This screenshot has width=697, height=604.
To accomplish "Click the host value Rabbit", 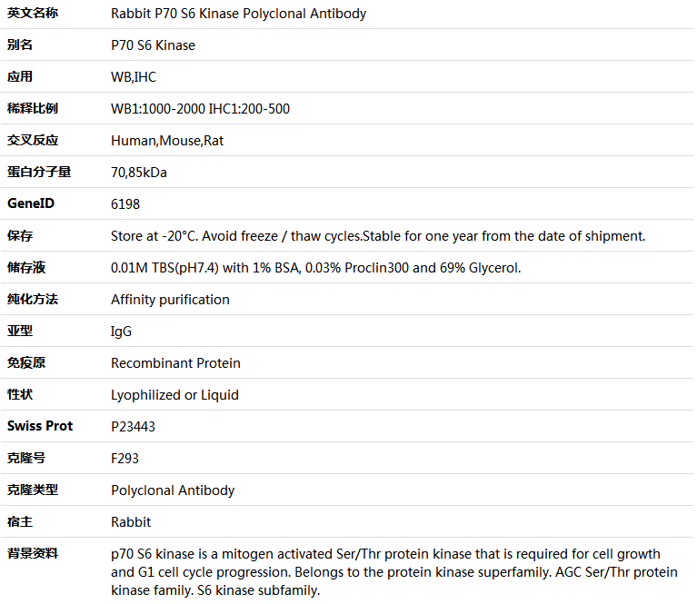I will [x=131, y=522].
